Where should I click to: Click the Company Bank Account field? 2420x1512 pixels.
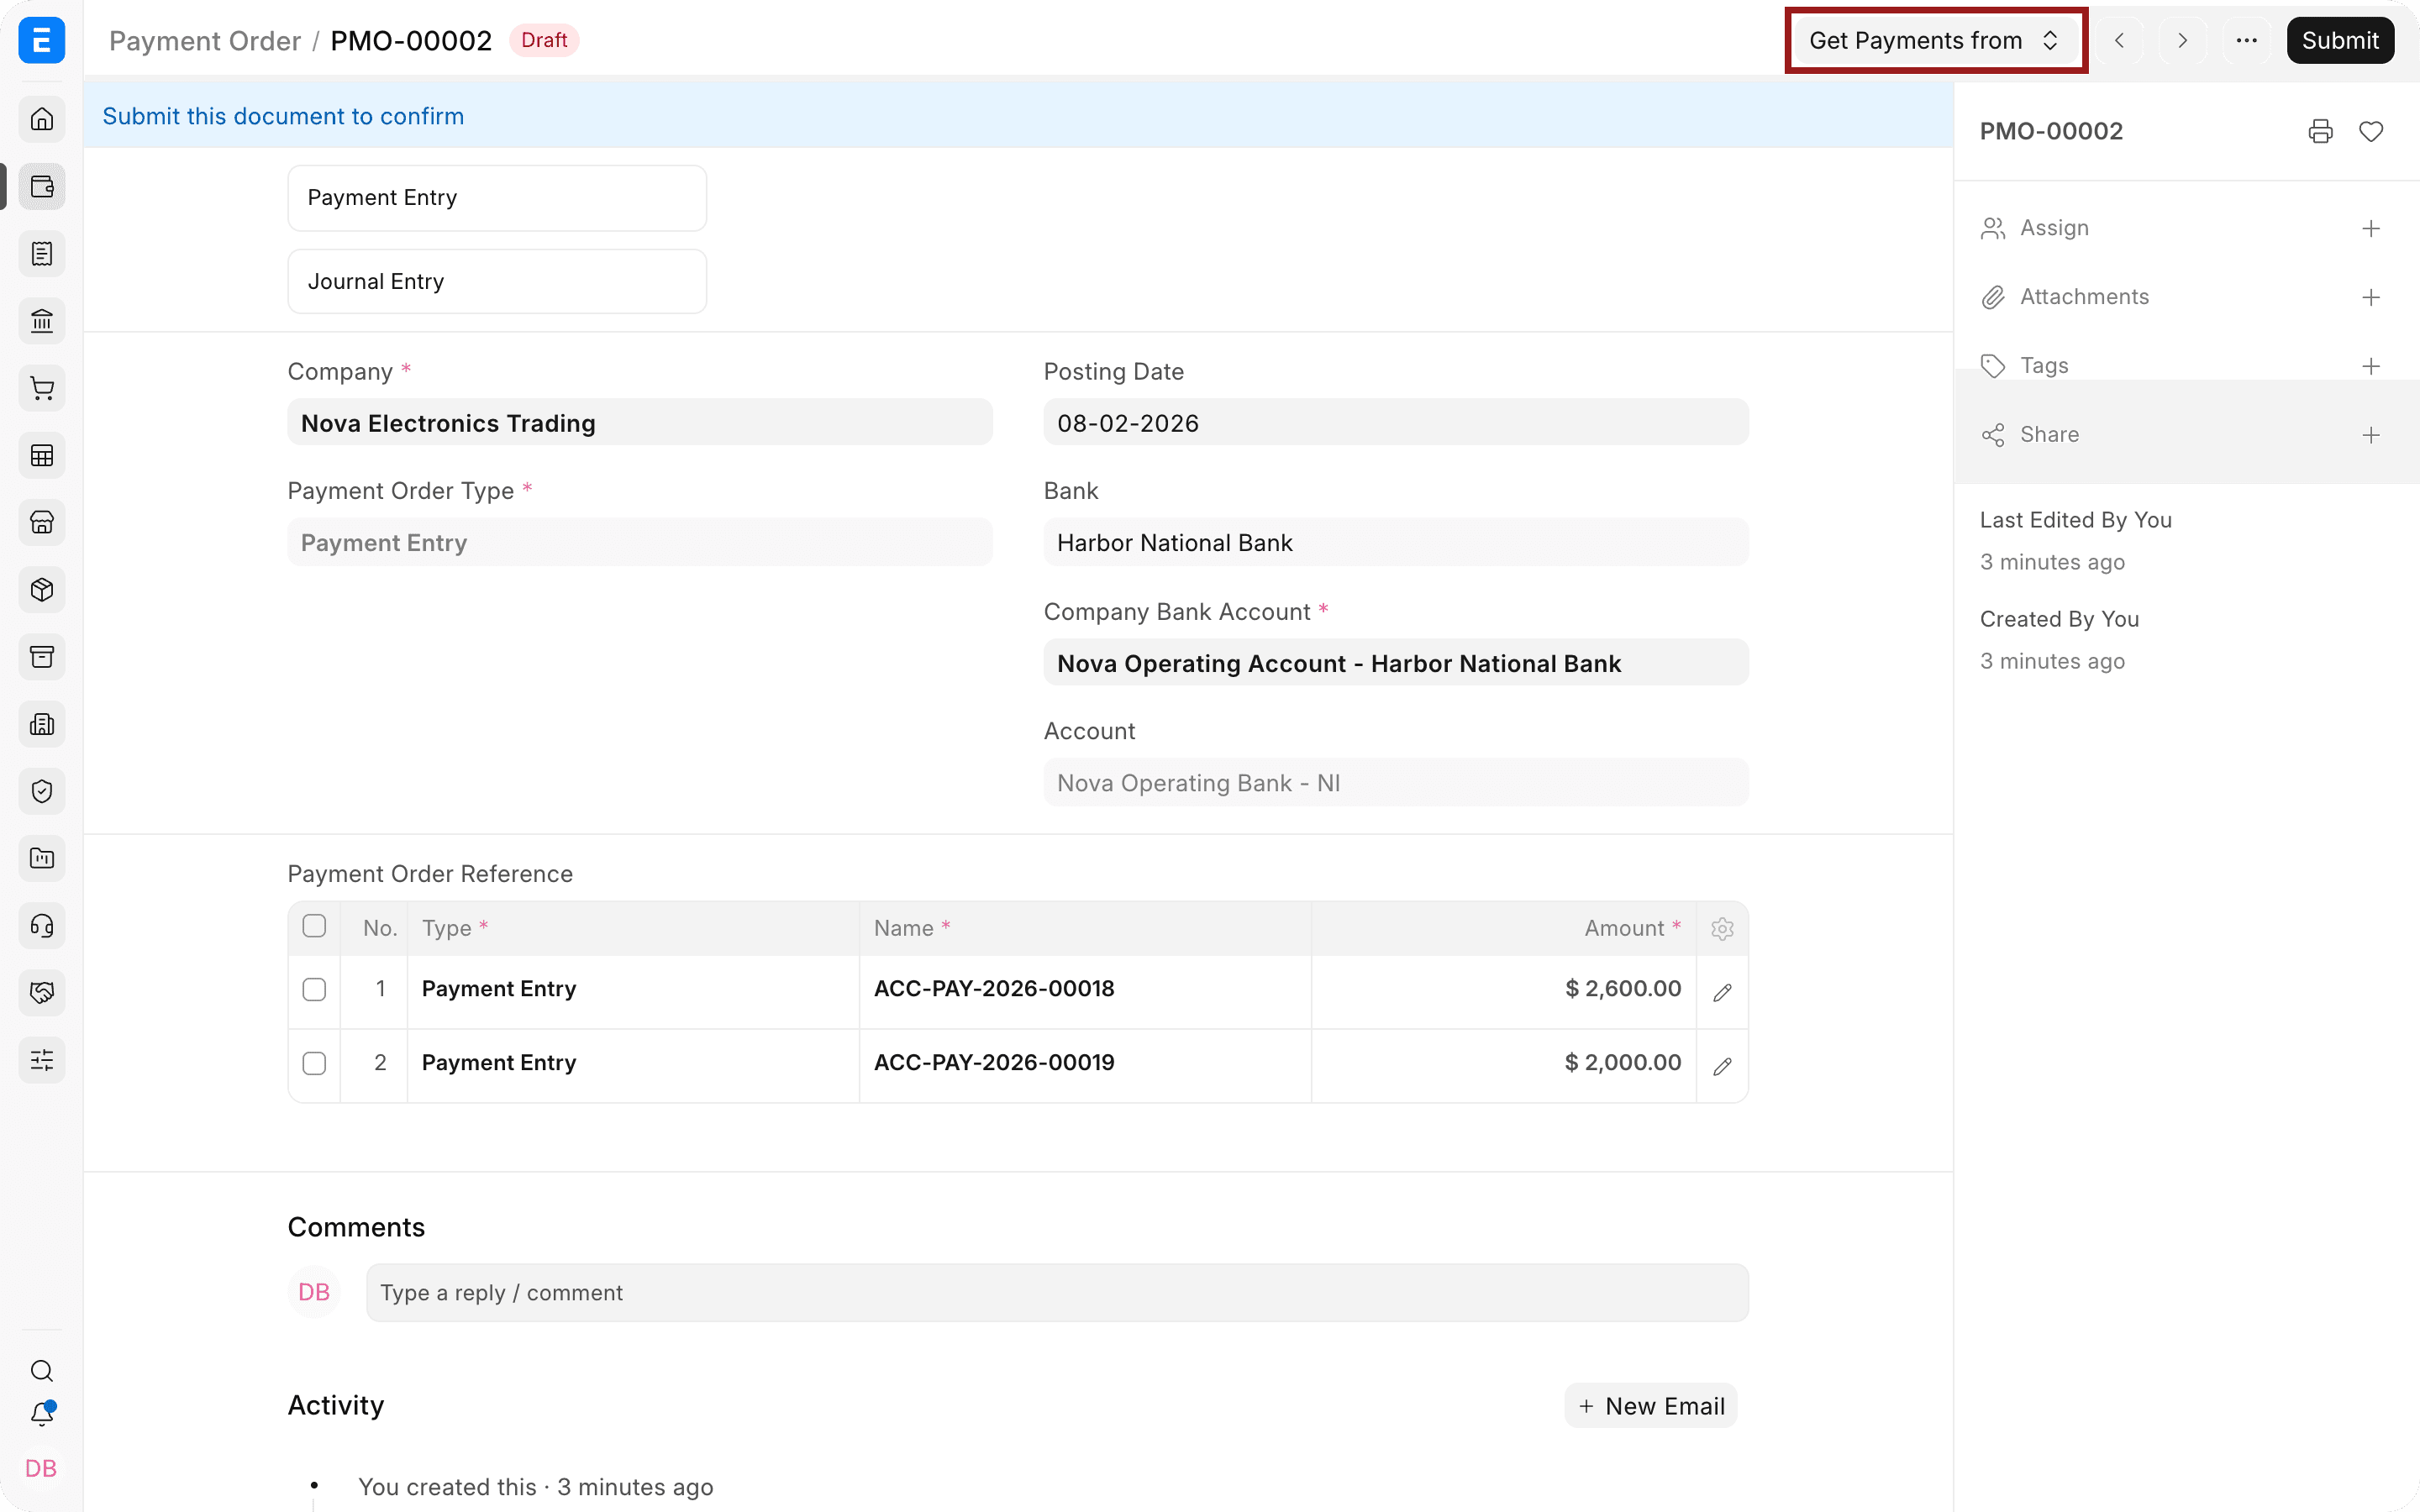(1396, 663)
